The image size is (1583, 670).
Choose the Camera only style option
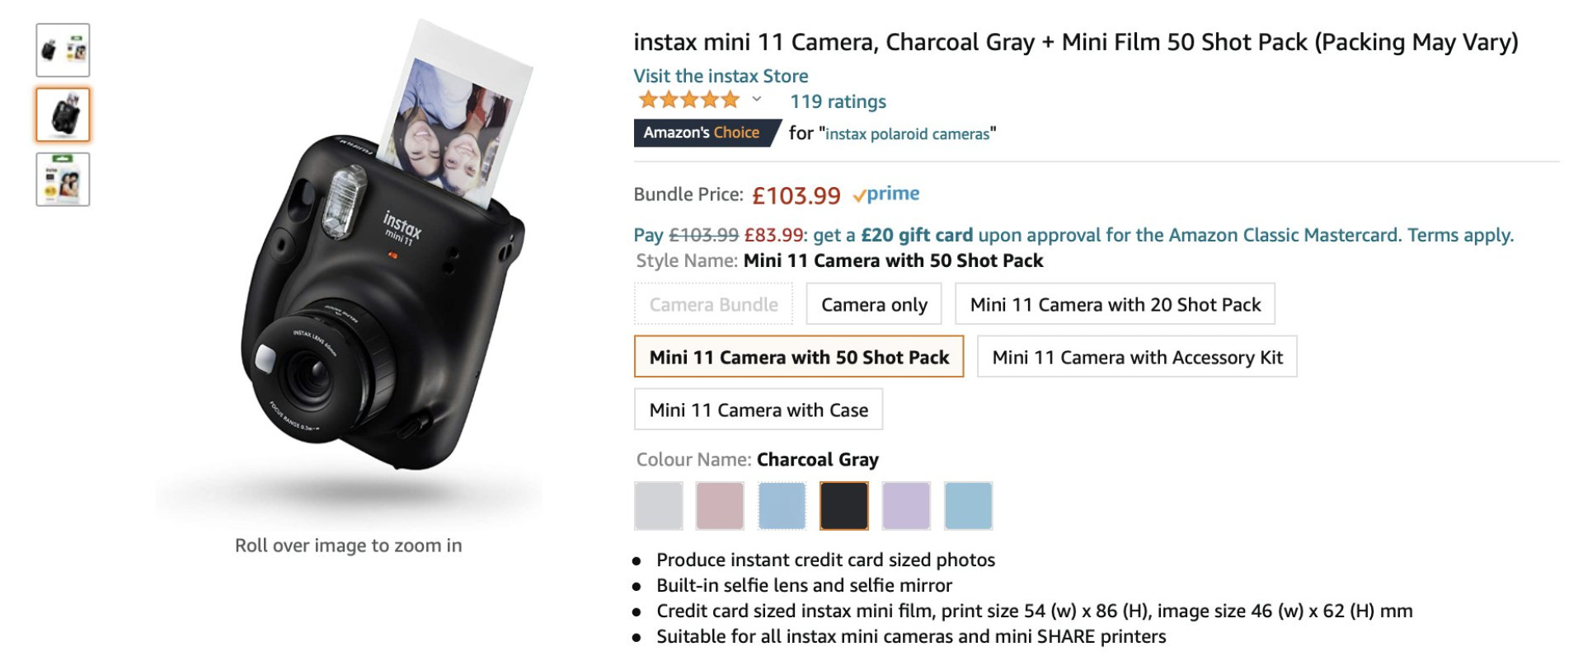tap(874, 305)
